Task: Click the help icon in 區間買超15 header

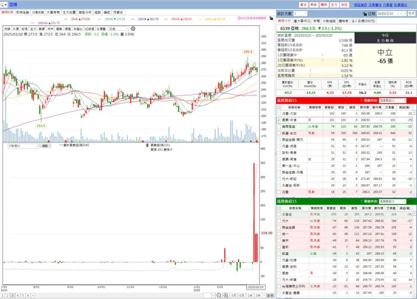Action: [x=361, y=100]
